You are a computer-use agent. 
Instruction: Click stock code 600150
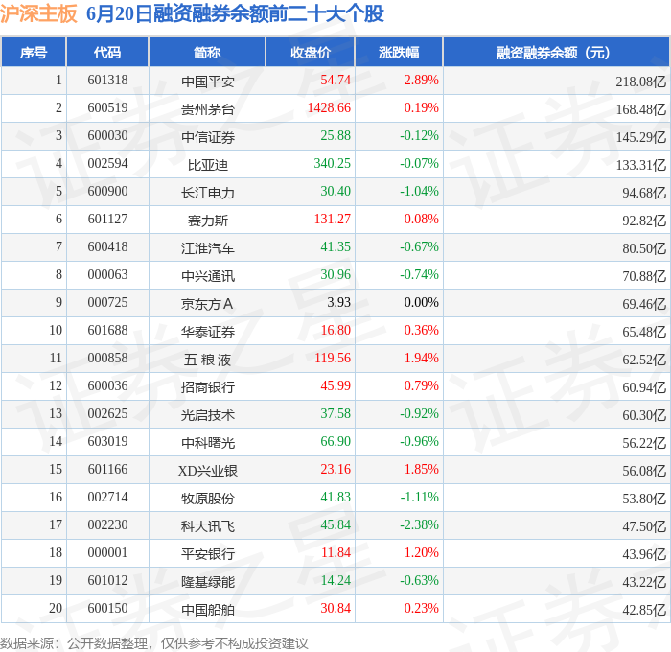point(107,609)
